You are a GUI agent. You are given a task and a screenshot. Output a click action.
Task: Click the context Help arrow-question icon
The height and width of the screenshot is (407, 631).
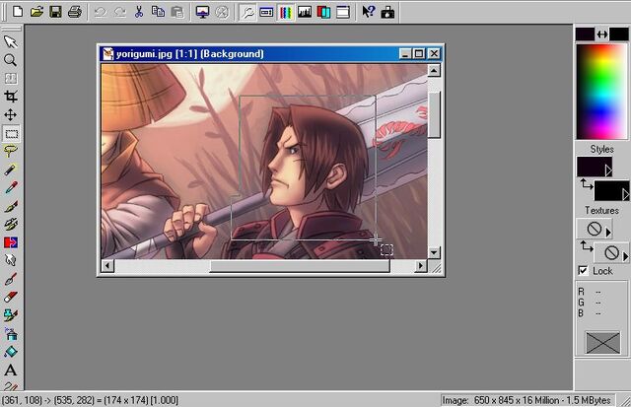pos(368,12)
